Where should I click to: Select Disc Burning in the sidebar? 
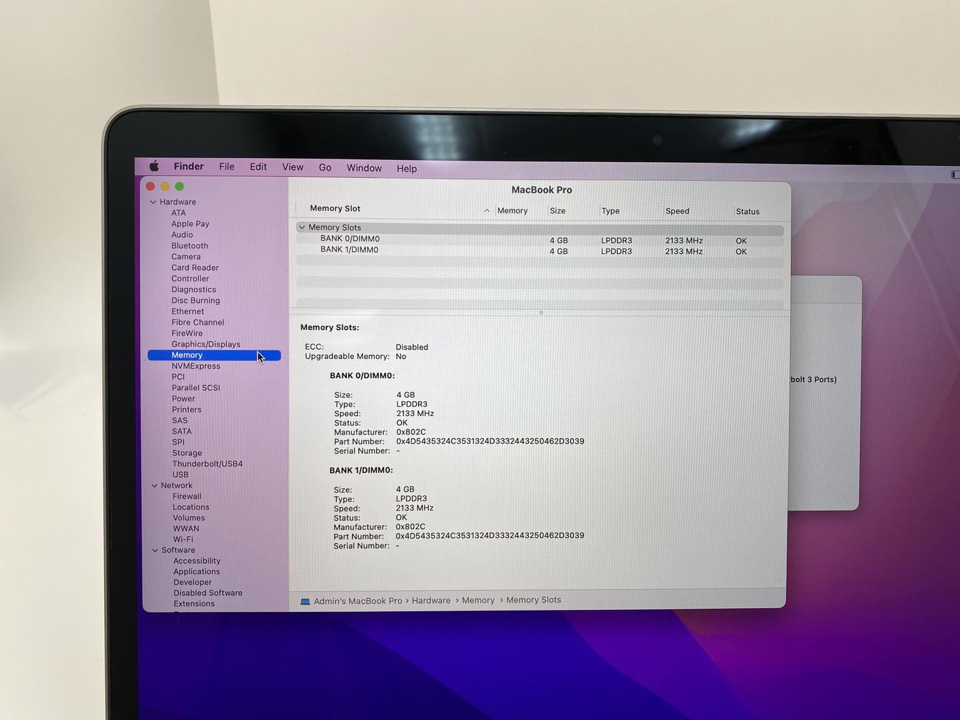point(195,301)
